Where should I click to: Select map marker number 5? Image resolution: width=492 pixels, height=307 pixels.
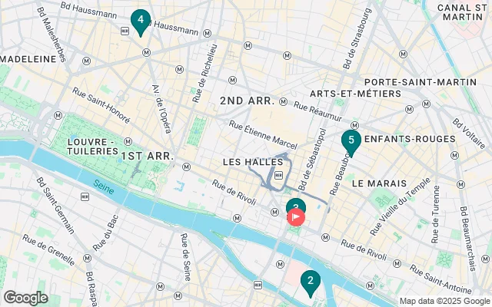(351, 142)
